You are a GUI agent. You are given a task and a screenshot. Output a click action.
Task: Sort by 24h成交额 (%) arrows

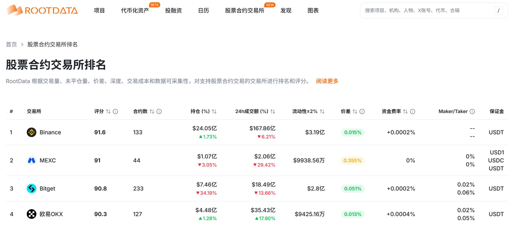click(273, 112)
